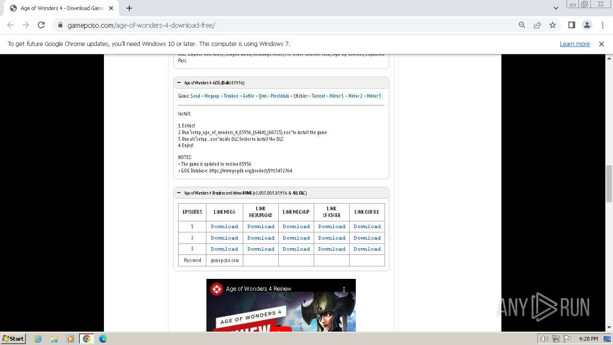
Task: Open the network tray icon
Action: 556,339
